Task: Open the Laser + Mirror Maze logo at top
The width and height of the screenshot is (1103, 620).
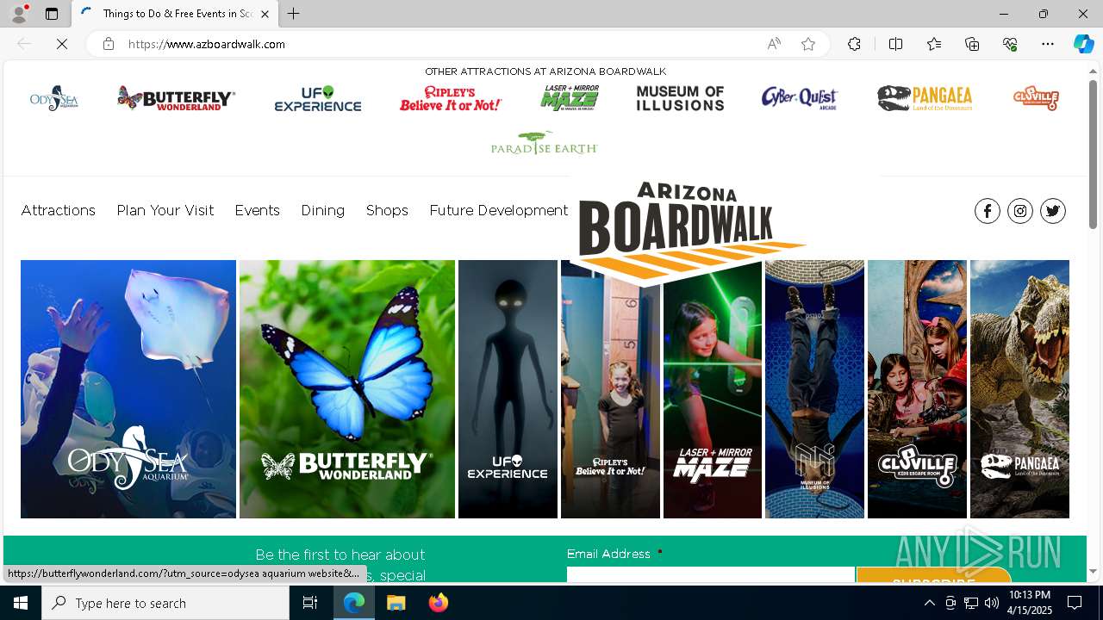Action: (x=570, y=98)
